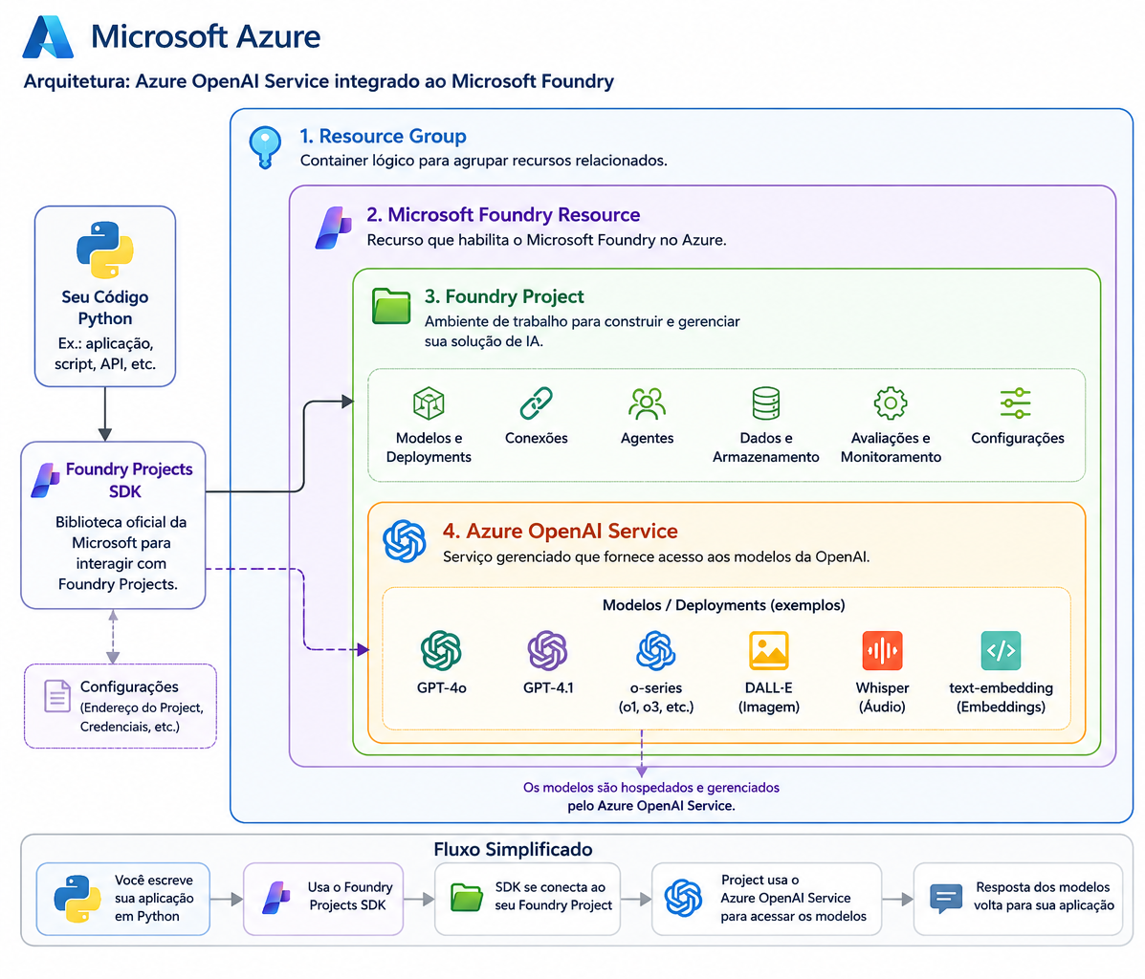Screen dimensions: 1145x979
Task: Click the blue o-series model icon
Action: pyautogui.click(x=656, y=650)
